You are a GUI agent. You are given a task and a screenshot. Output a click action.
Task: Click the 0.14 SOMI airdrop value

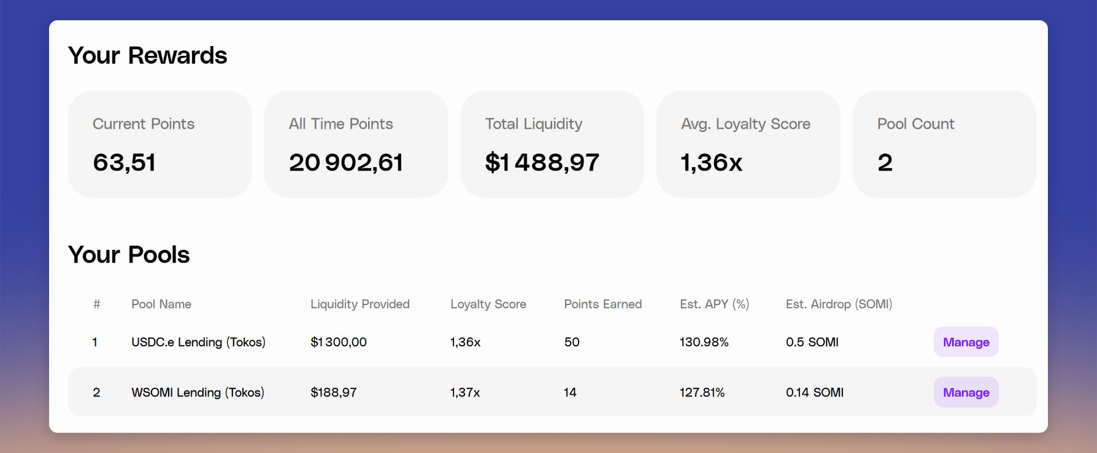[x=814, y=392]
